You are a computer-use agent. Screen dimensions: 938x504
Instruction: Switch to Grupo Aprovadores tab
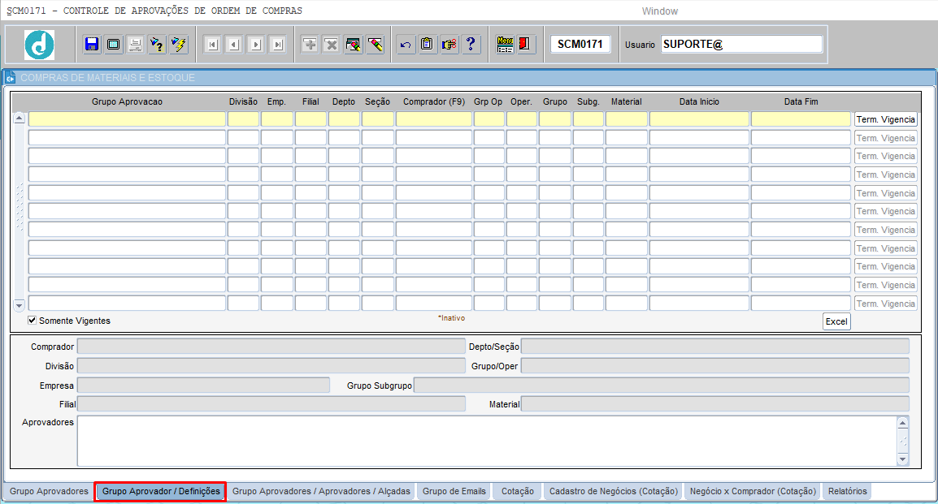tap(49, 491)
